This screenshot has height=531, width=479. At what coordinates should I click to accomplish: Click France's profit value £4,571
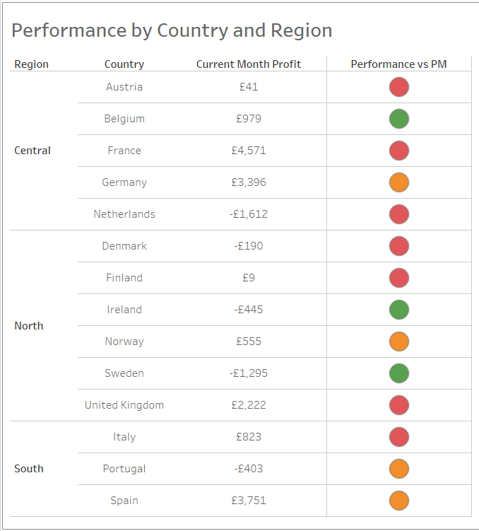coord(249,151)
